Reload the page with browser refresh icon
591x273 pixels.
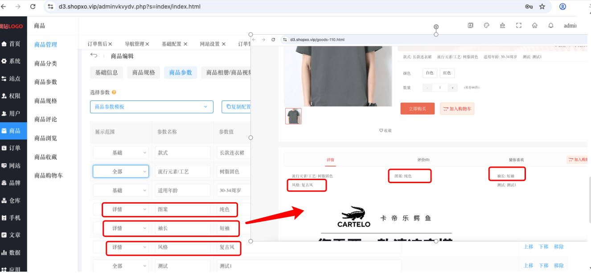(33, 7)
